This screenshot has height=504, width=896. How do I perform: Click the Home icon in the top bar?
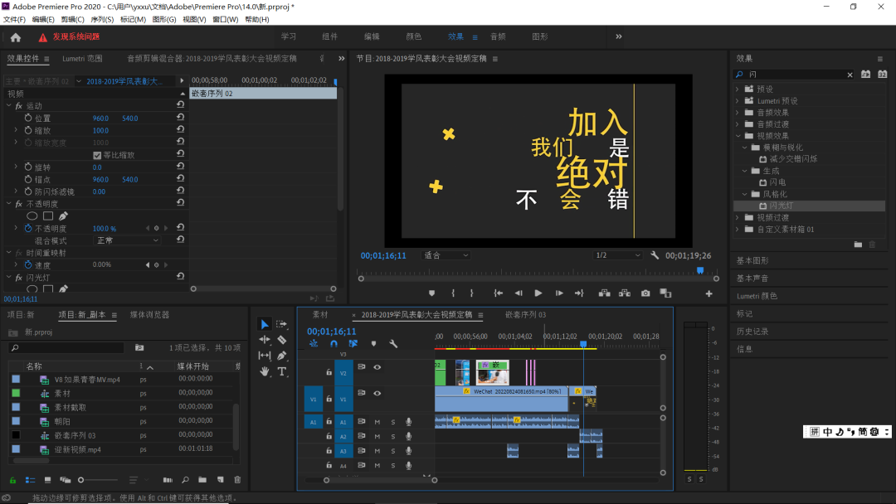(x=15, y=37)
